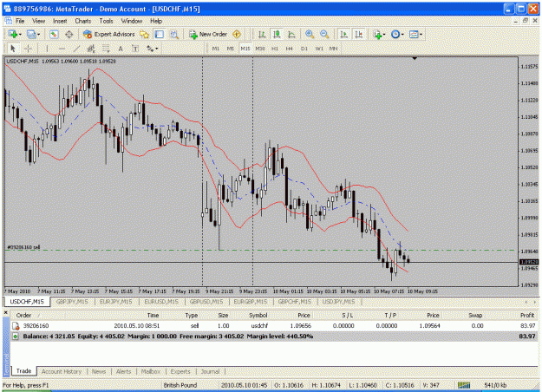
Task: Toggle Chart Shift icon
Action: 359,34
